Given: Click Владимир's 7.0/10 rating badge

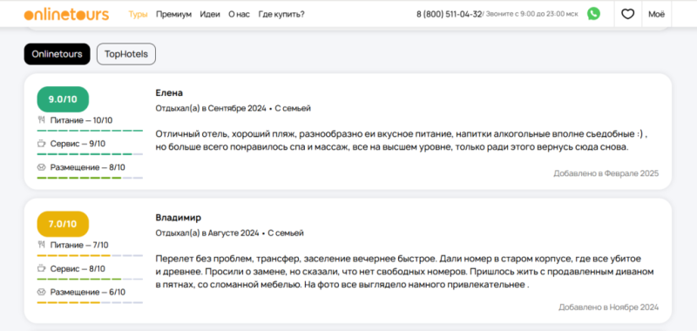Looking at the screenshot, I should tap(63, 224).
